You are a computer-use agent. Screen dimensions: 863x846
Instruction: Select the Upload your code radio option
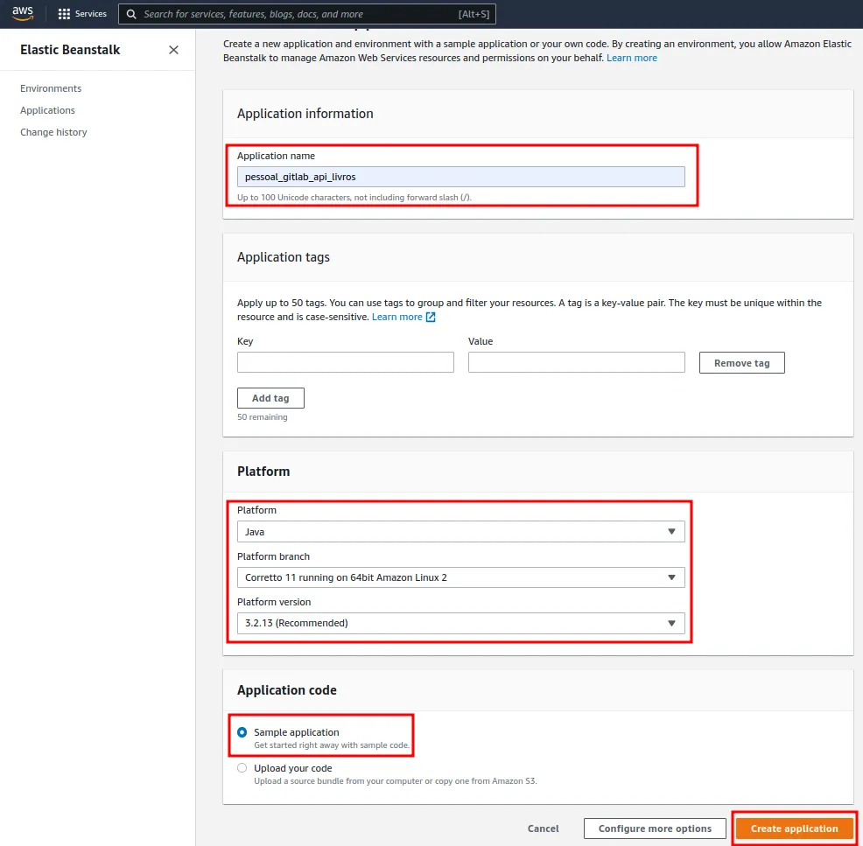pyautogui.click(x=242, y=768)
